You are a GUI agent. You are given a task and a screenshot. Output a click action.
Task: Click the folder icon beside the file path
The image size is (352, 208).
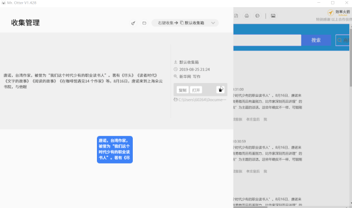click(x=176, y=100)
